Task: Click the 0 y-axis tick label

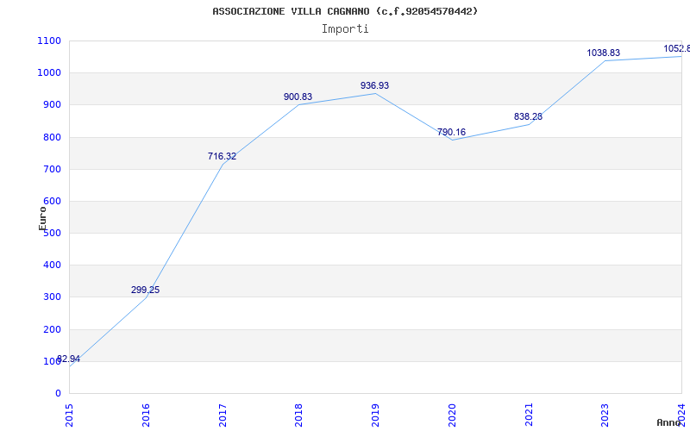Action: (x=58, y=394)
